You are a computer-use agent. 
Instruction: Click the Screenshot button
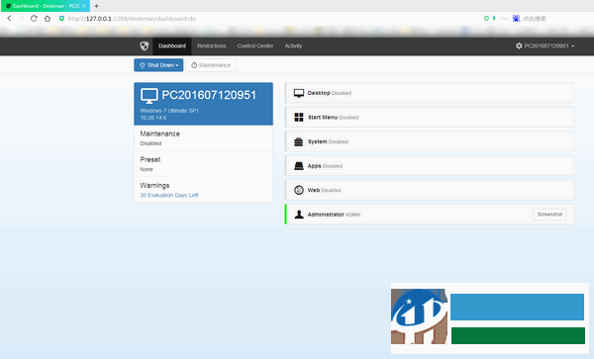point(549,215)
